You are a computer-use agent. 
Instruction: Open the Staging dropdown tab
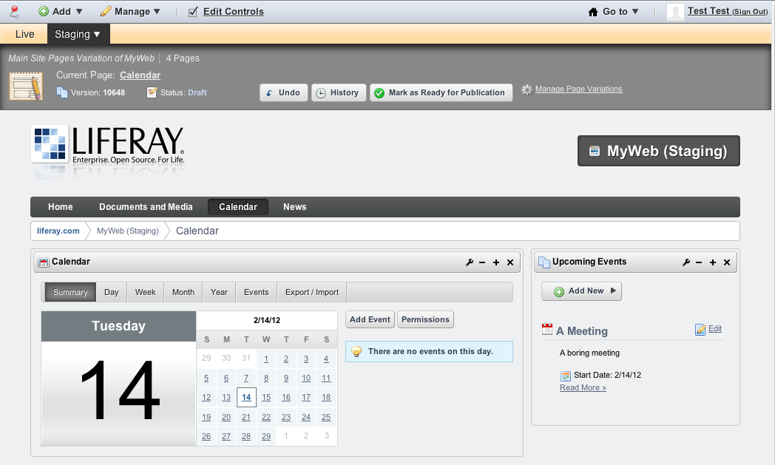[78, 34]
